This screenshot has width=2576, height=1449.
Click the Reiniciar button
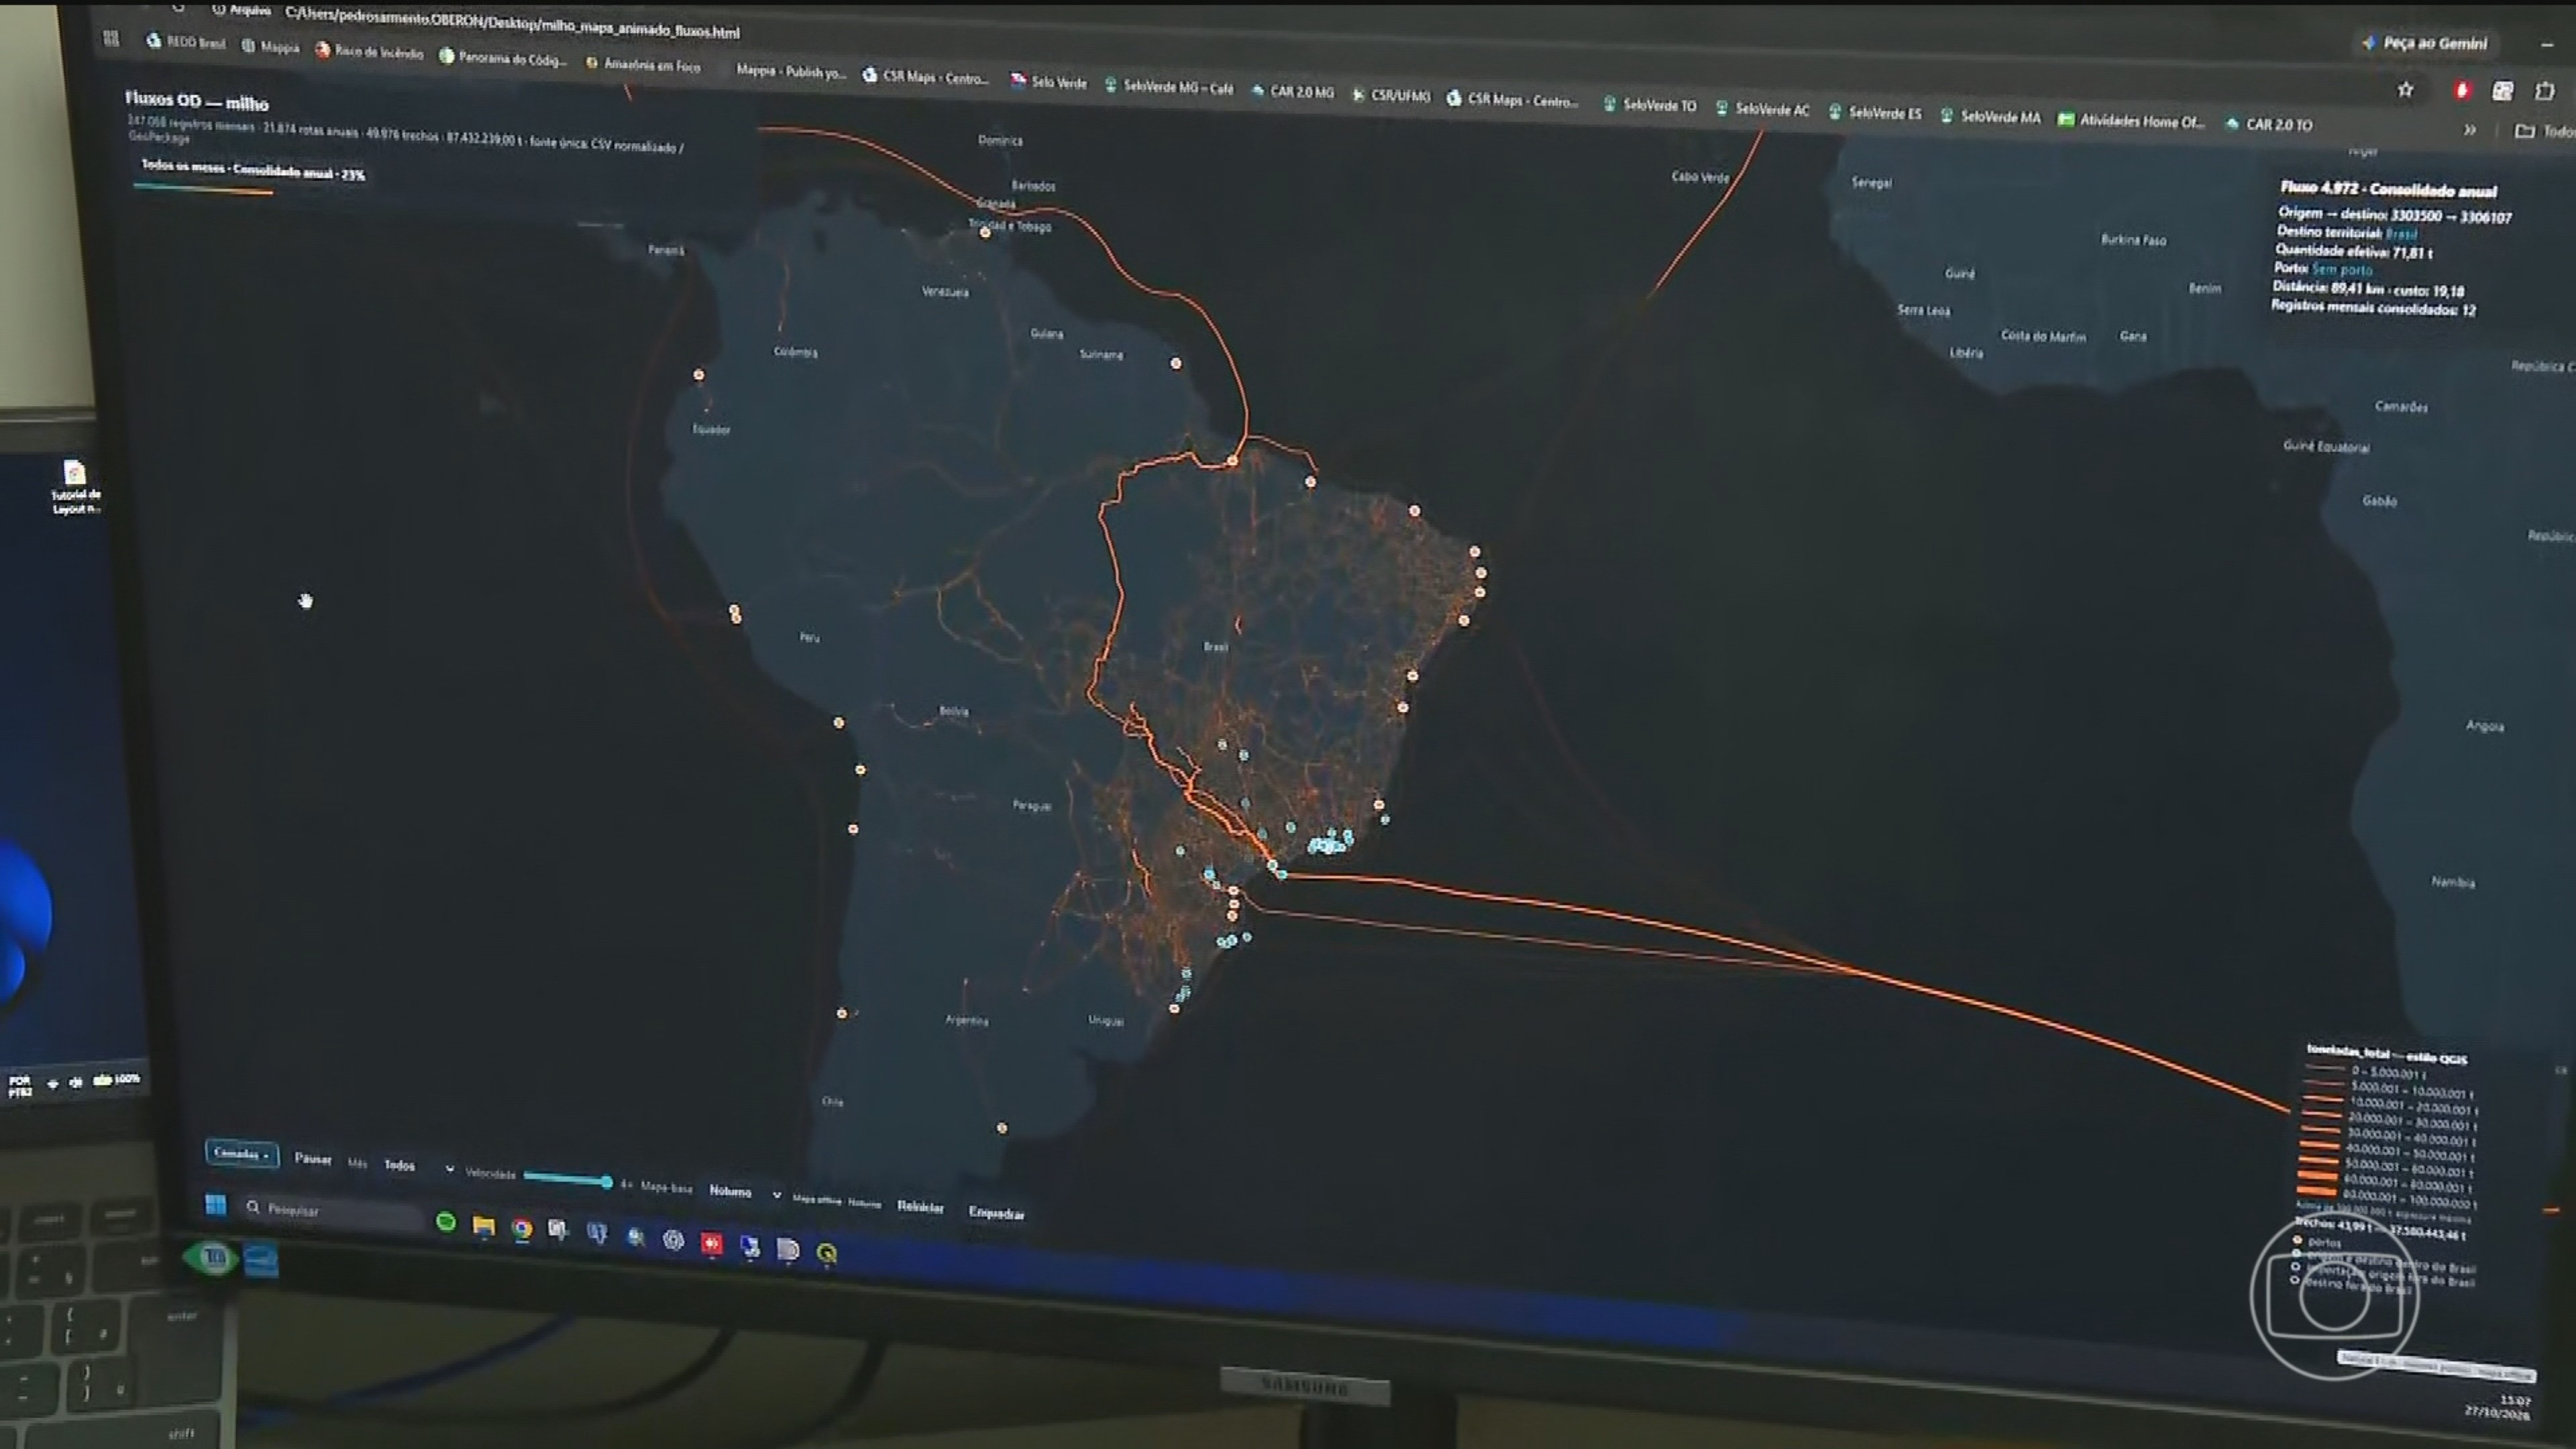pyautogui.click(x=920, y=1206)
